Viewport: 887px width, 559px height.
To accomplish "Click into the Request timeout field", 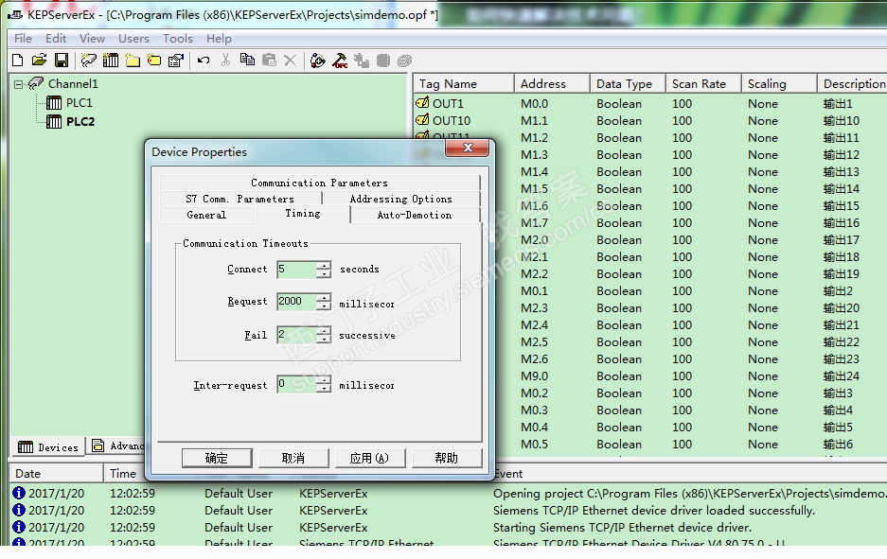I will coord(297,302).
